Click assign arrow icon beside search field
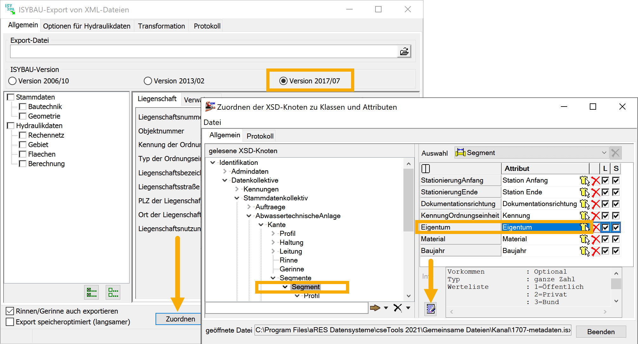 (x=375, y=308)
